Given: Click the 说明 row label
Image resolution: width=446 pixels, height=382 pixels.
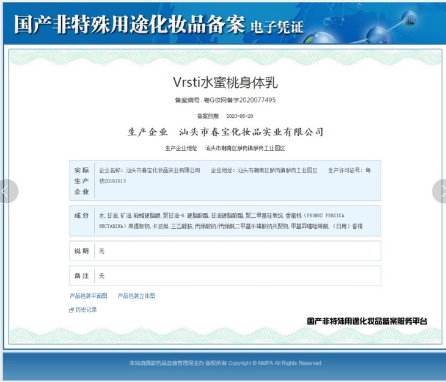Looking at the screenshot, I should [x=82, y=251].
